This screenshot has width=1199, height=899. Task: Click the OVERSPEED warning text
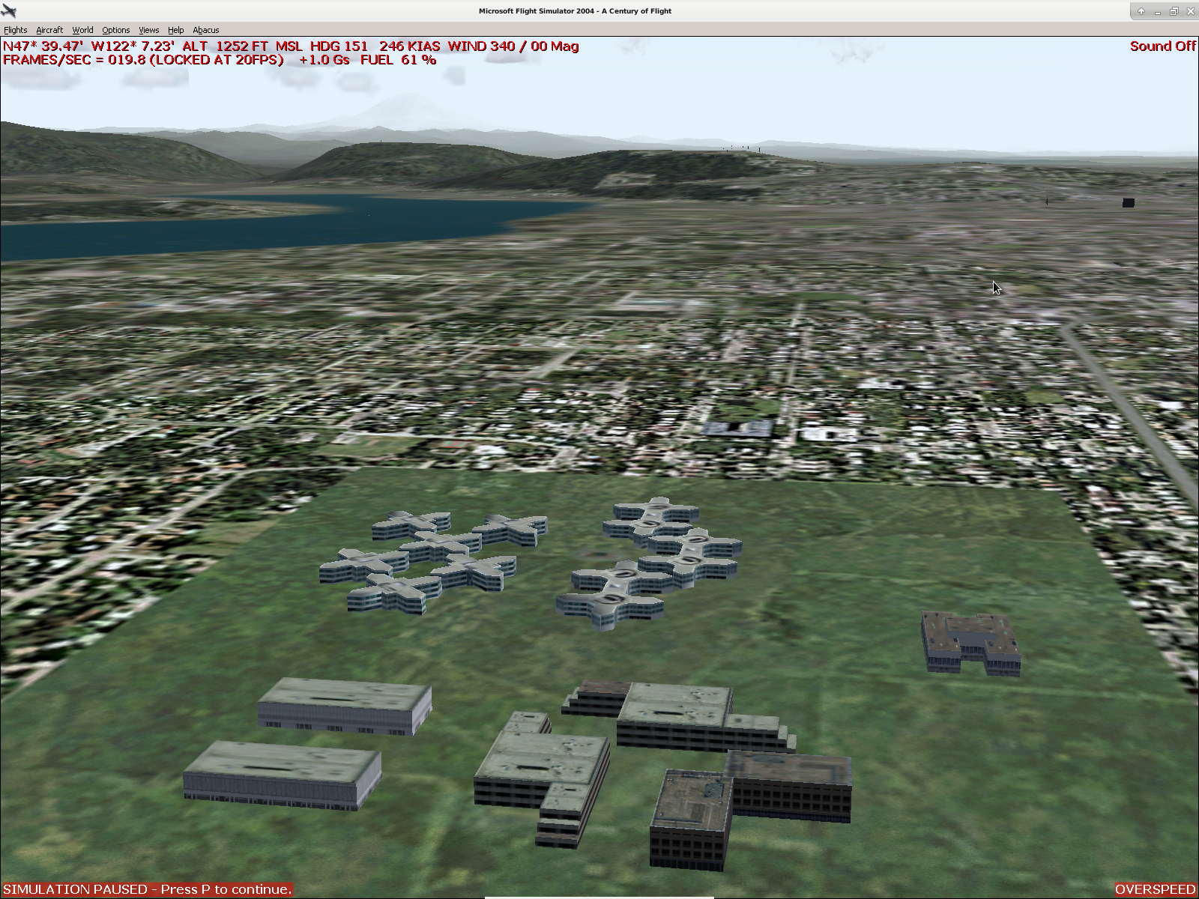1155,889
